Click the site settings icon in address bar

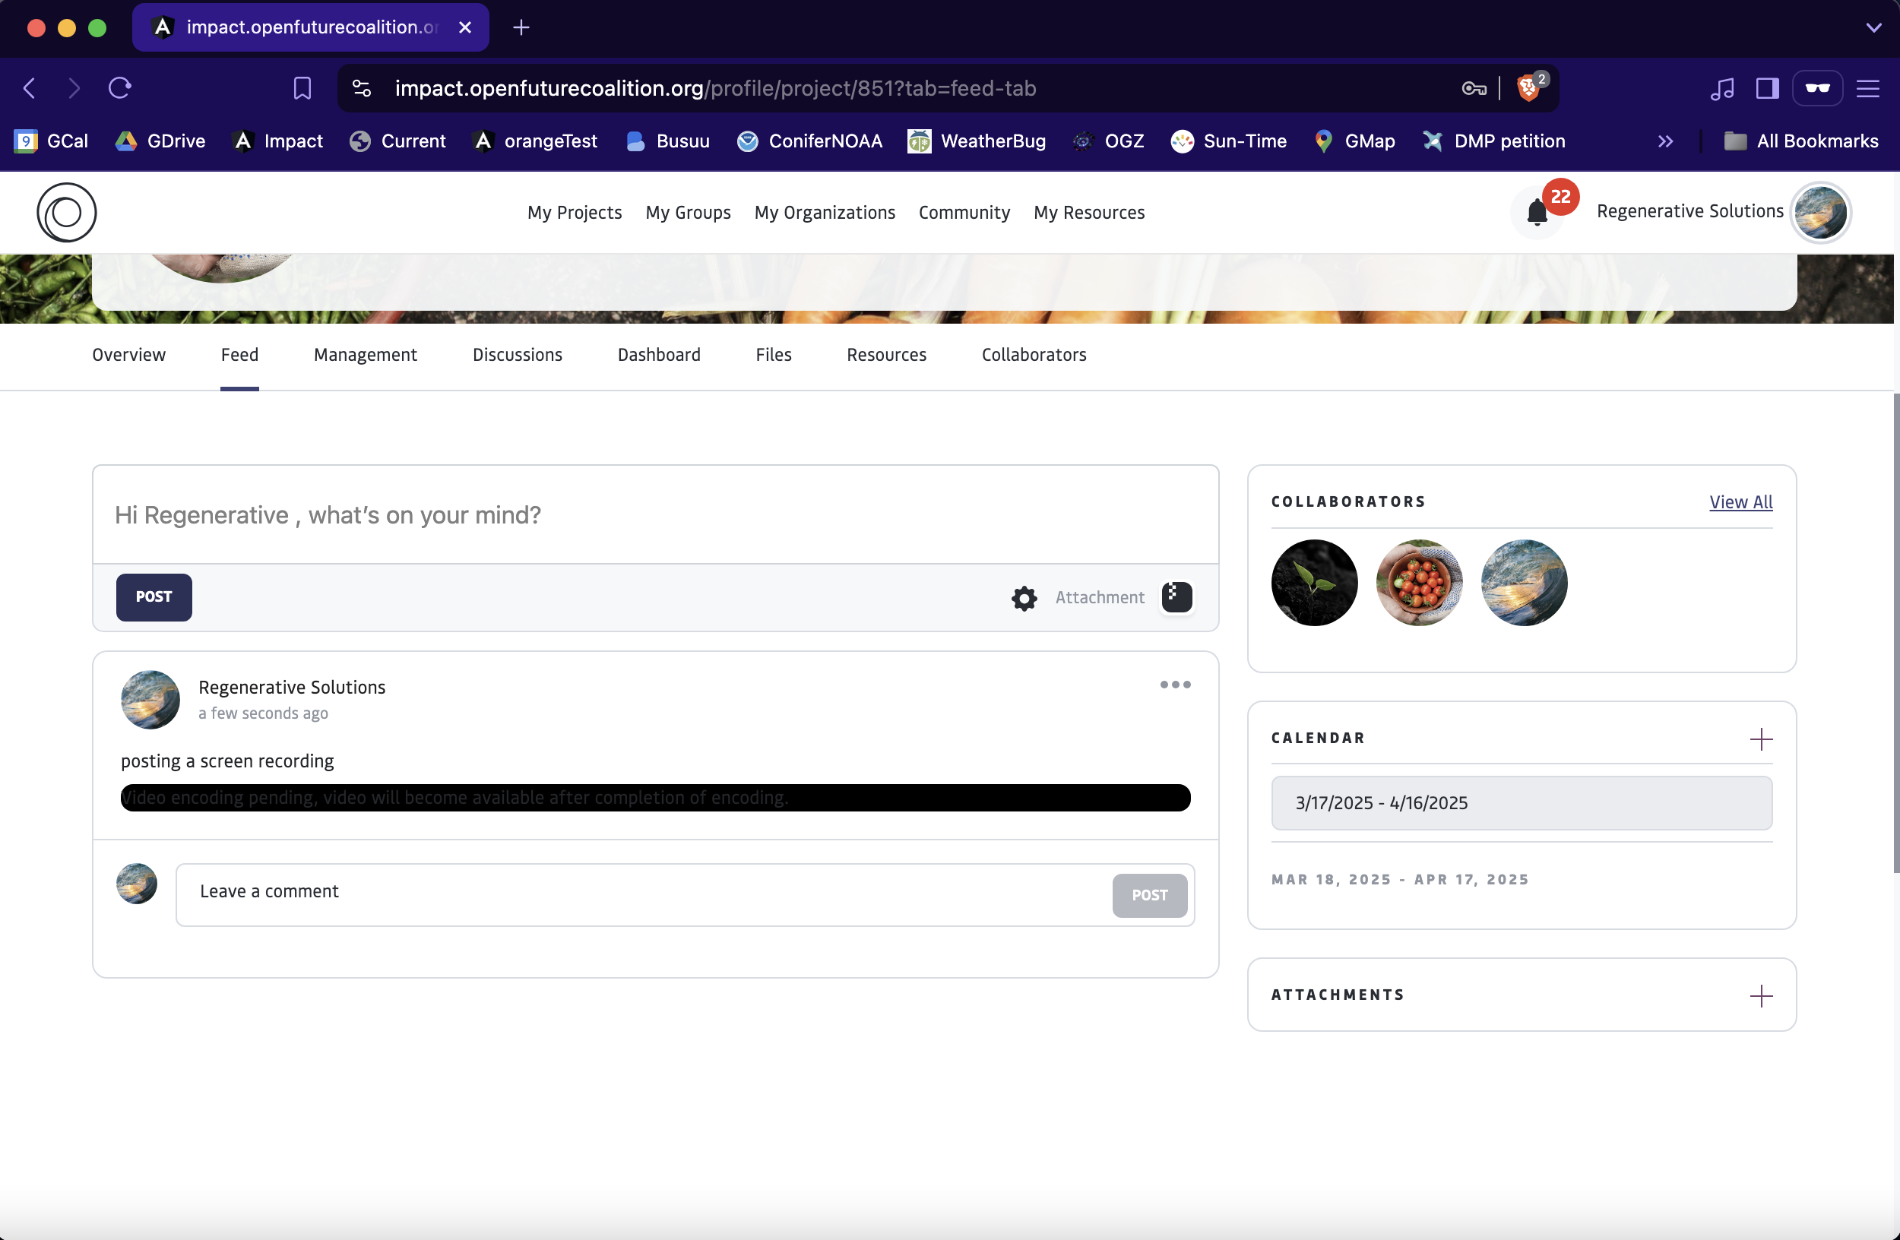362,88
